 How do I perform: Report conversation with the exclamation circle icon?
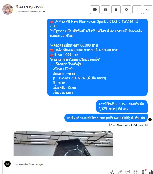click(95, 9)
